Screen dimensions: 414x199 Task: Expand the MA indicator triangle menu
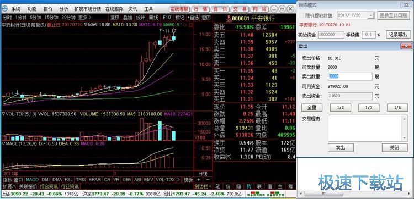click(x=86, y=25)
